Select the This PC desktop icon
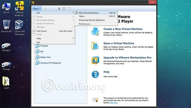This screenshot has width=191, height=108. (x=6, y=8)
